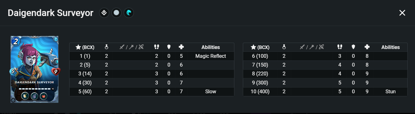415x114 pixels.
Task: Click the card level progress bar
Action: [x=34, y=89]
